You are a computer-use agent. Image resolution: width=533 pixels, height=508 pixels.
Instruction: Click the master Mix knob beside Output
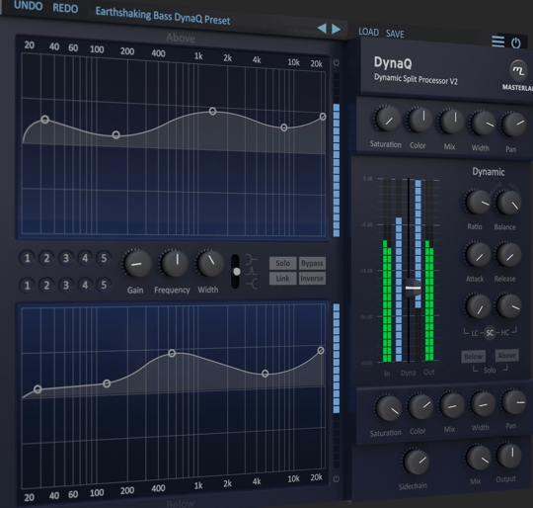coord(479,458)
